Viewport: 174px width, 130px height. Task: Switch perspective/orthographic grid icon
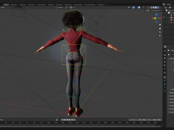[160, 36]
